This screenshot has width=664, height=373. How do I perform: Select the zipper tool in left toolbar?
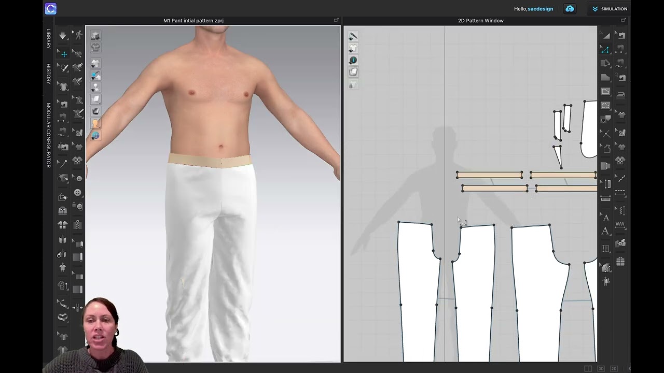click(78, 225)
